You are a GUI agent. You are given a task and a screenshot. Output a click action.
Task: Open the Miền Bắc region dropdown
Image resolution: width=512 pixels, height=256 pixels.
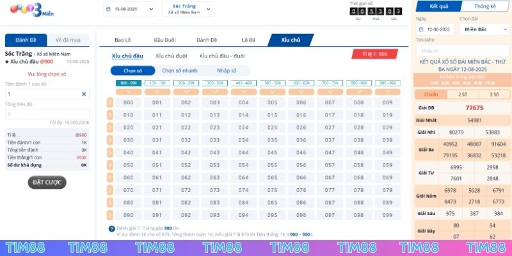482,29
